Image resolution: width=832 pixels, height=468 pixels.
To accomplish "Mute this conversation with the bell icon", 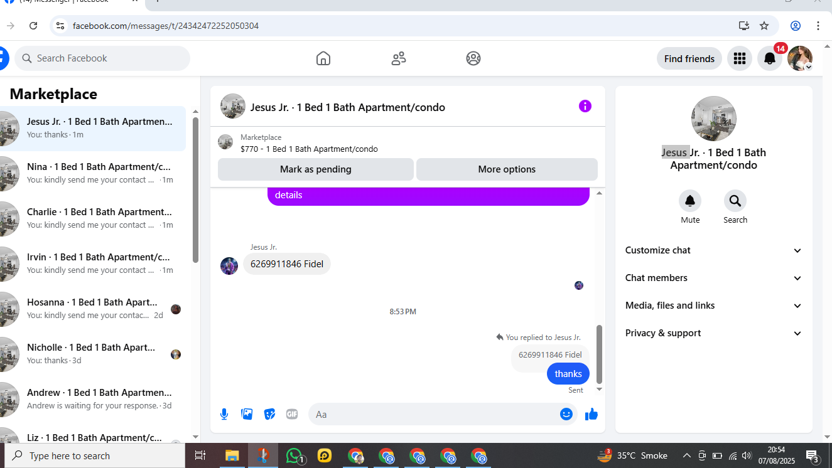I will (690, 201).
